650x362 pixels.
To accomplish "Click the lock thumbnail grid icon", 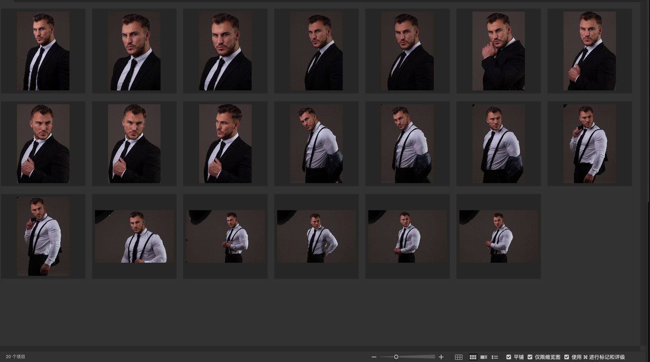I will [459, 357].
